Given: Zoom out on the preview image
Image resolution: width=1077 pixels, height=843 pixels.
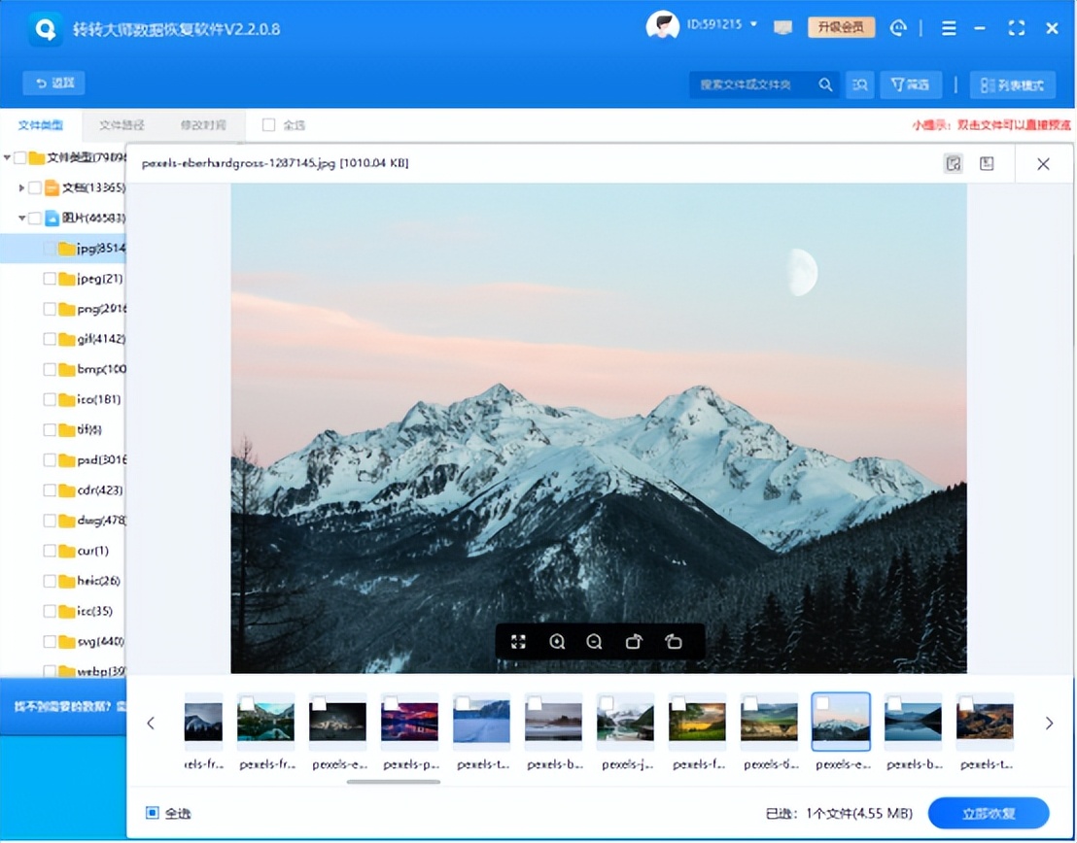Looking at the screenshot, I should tap(595, 642).
